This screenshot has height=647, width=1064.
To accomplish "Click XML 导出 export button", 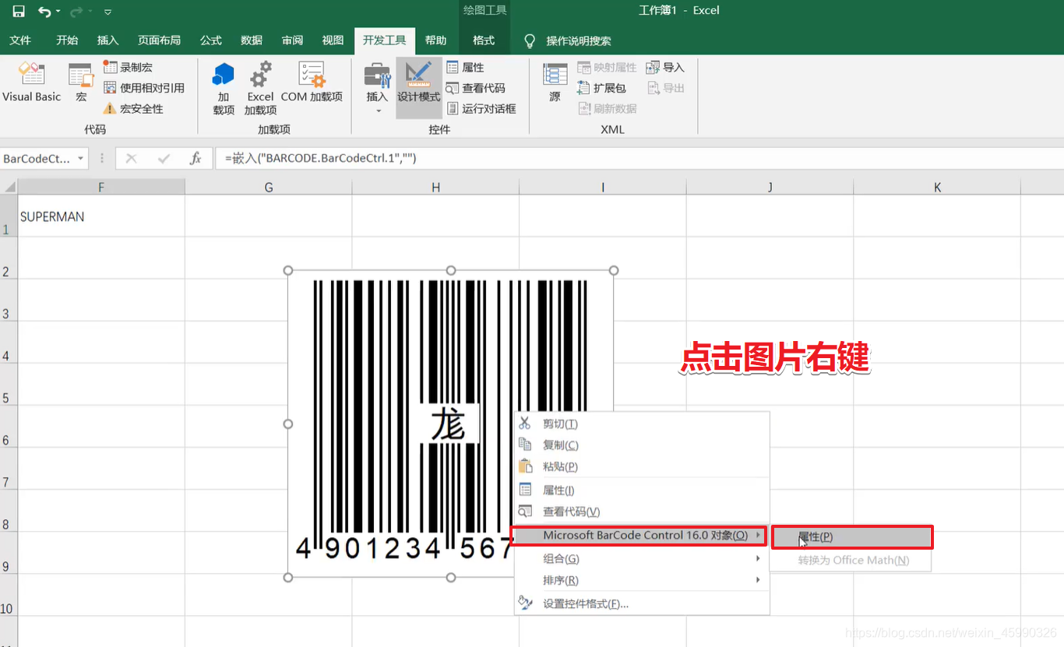I will 665,88.
